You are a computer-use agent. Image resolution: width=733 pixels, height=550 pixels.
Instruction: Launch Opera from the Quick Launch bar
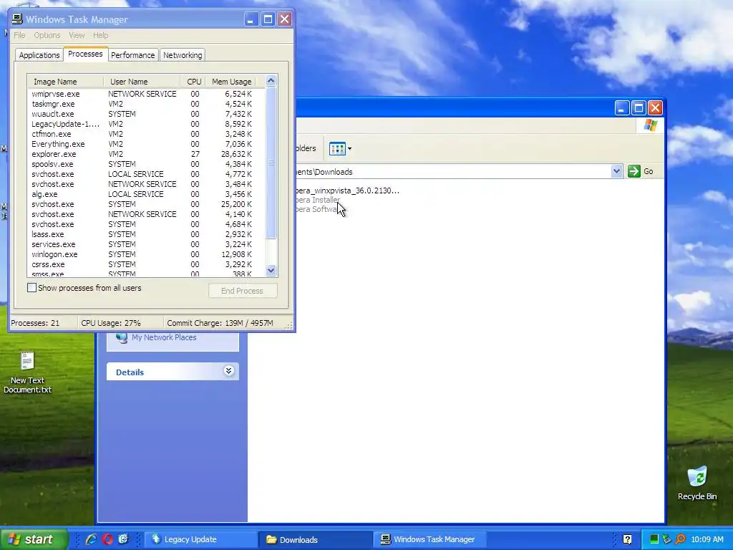[107, 539]
